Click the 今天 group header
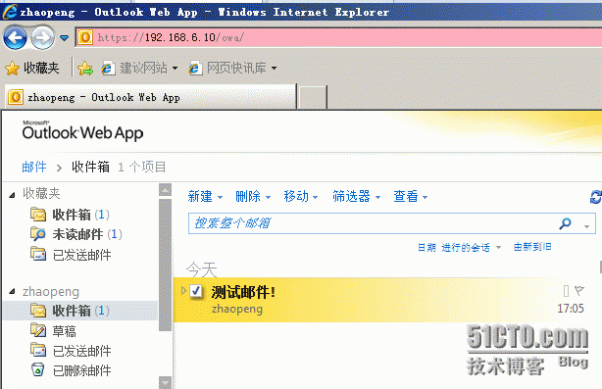 coord(202,269)
